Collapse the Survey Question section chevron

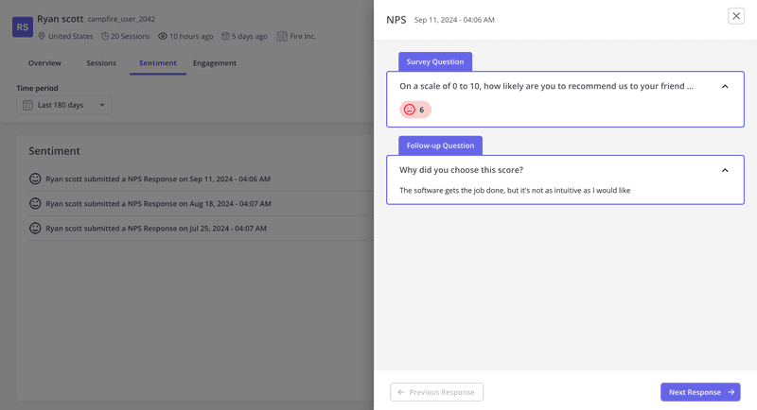725,86
